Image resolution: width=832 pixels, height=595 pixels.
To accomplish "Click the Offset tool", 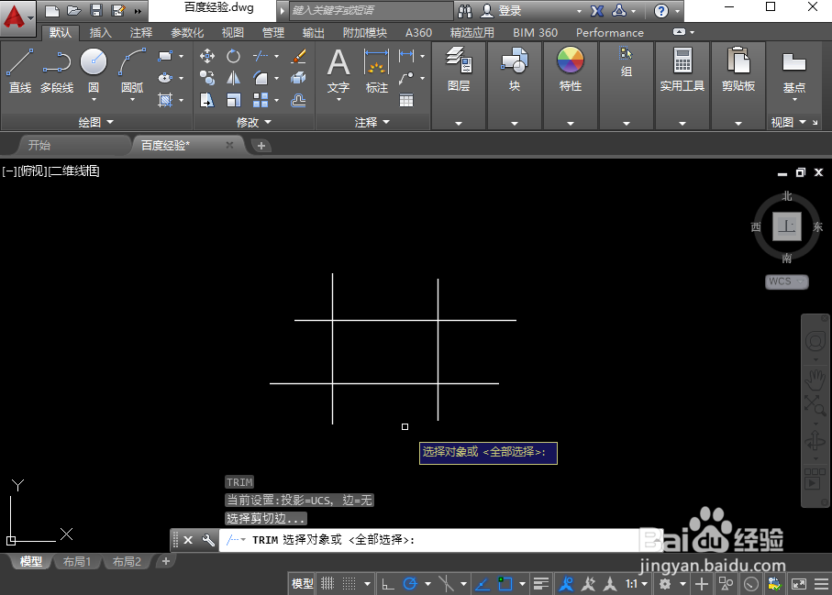I will (x=299, y=100).
